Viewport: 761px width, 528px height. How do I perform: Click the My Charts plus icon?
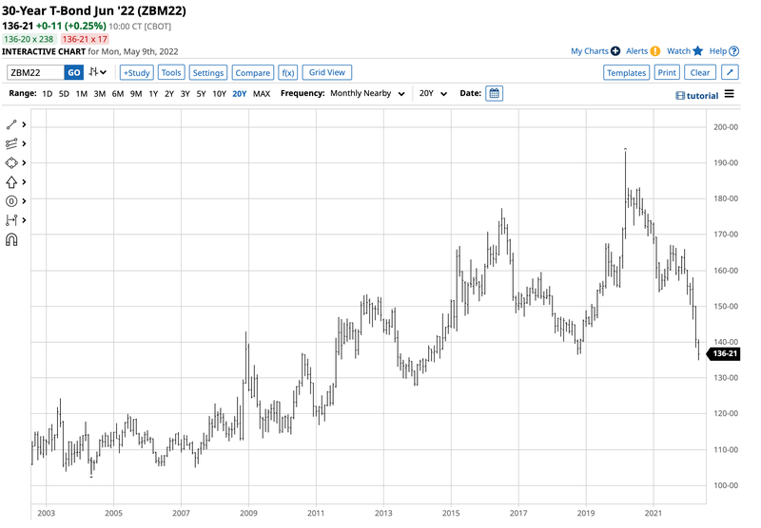(x=615, y=51)
